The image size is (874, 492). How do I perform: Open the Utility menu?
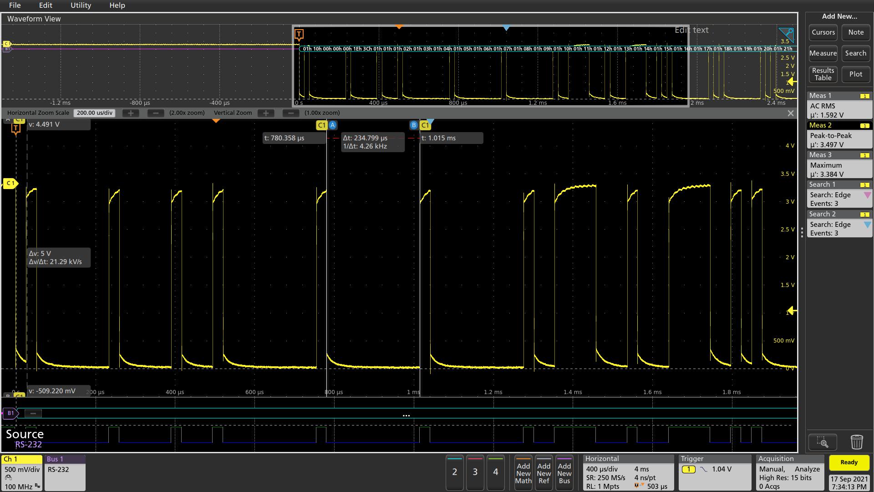81,5
